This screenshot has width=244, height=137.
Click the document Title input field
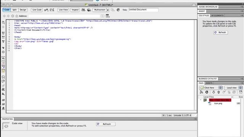pyautogui.click(x=143, y=10)
